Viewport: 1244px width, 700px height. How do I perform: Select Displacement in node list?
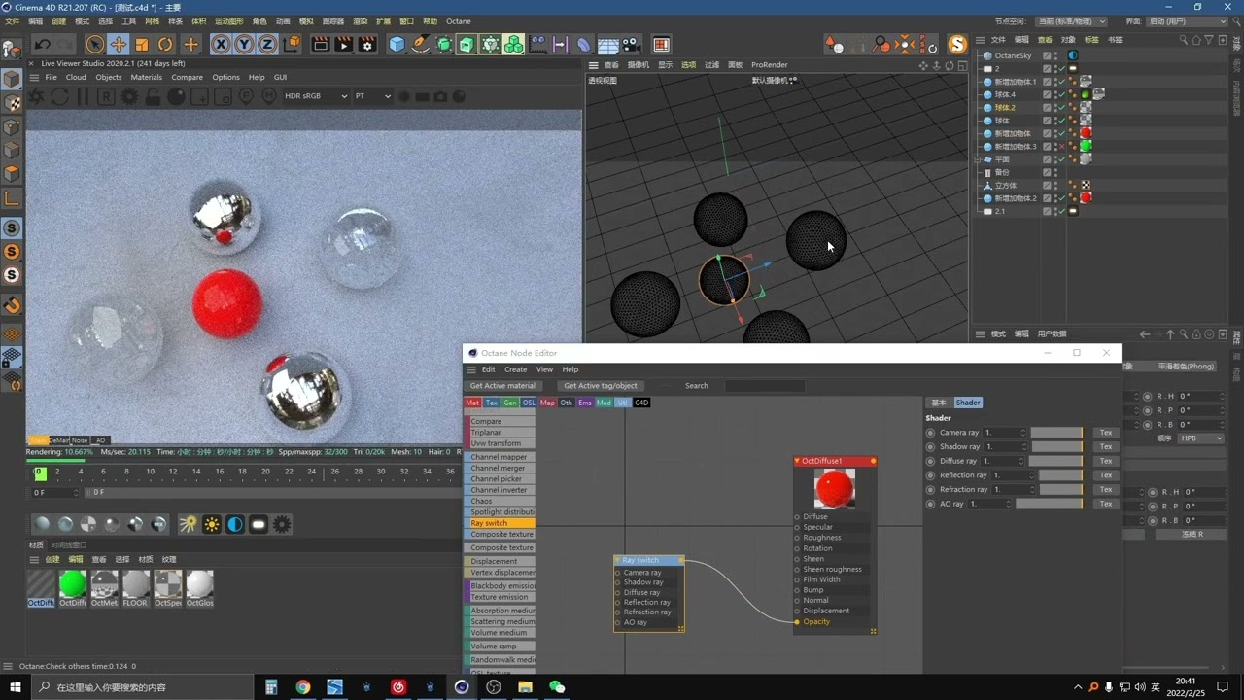point(500,561)
